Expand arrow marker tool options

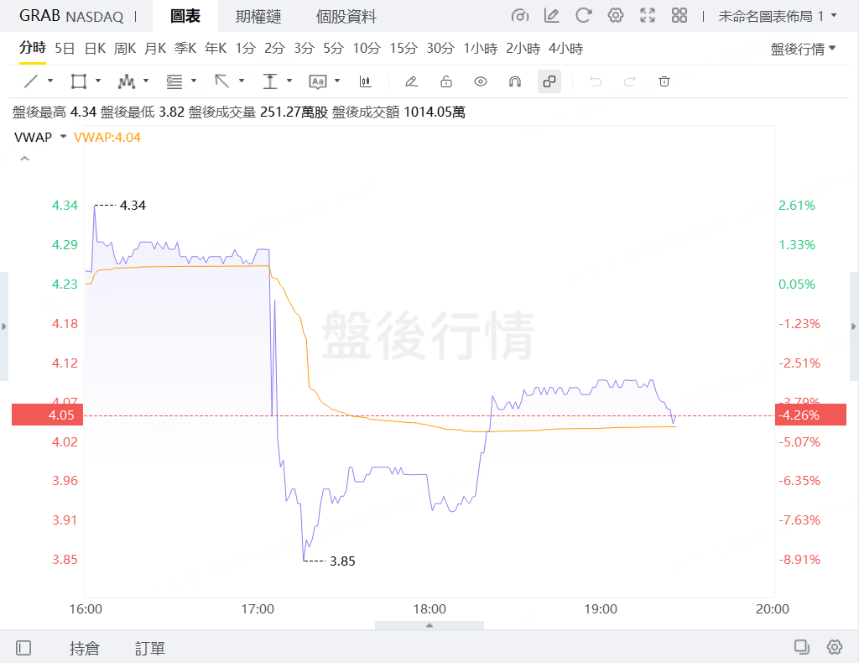[241, 81]
